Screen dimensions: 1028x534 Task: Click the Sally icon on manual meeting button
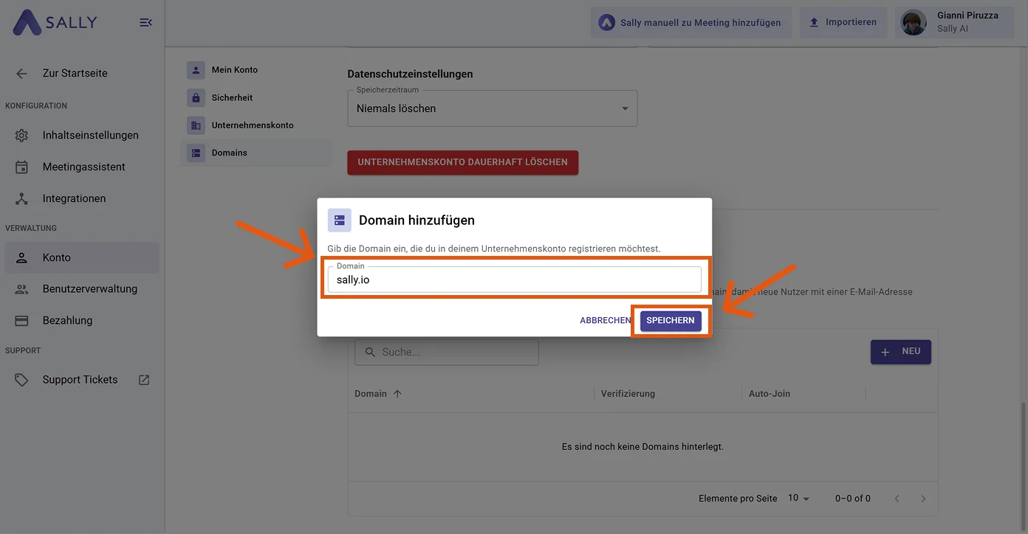click(606, 23)
